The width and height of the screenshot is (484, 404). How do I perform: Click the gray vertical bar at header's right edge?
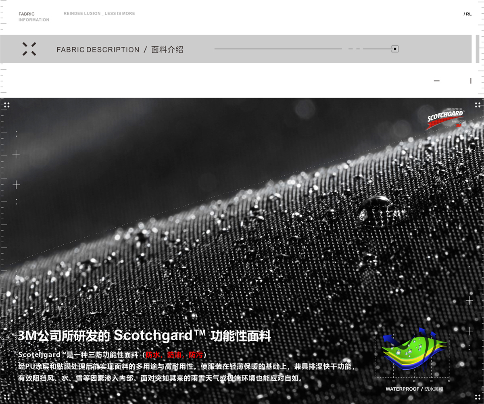point(478,49)
